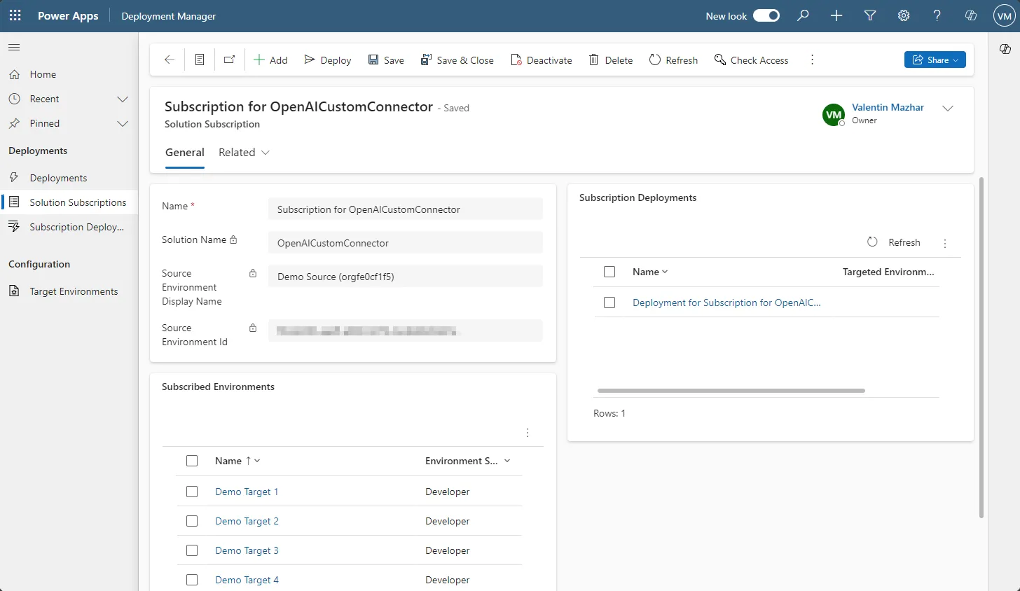Image resolution: width=1020 pixels, height=591 pixels.
Task: Check the Demo Target 3 row
Action: [192, 550]
